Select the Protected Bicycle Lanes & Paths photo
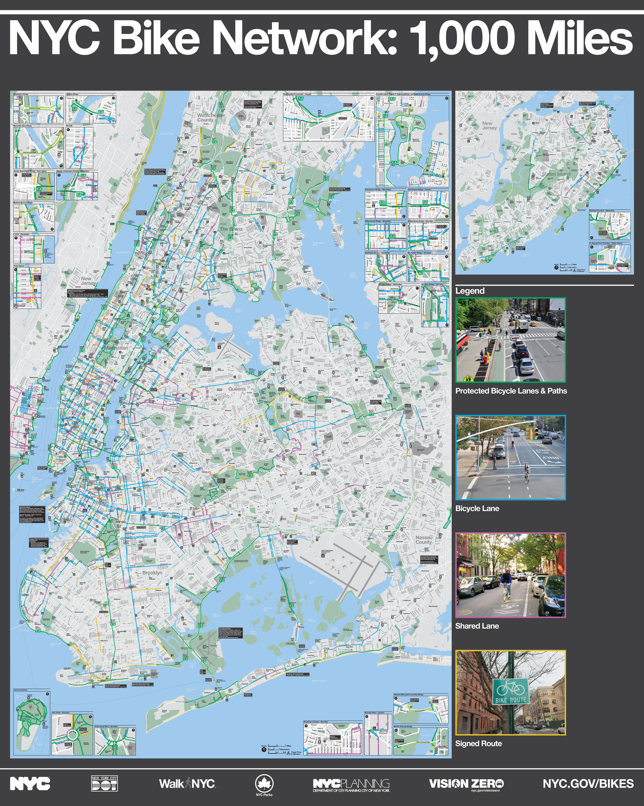Viewport: 644px width, 806px height. [x=510, y=340]
